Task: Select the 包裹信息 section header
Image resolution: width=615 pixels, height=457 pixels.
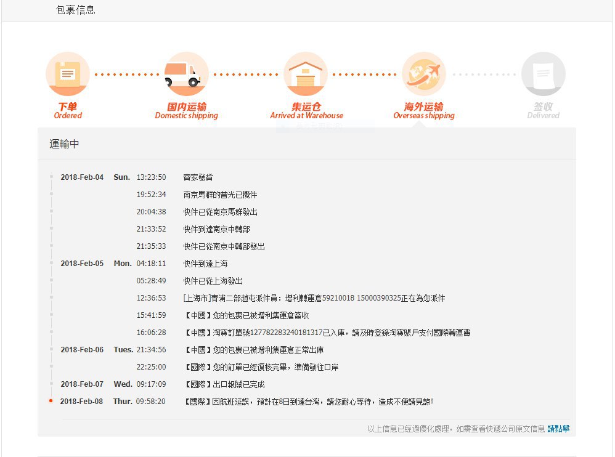Action: point(76,10)
